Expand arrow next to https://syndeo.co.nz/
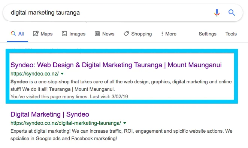 click(62, 74)
